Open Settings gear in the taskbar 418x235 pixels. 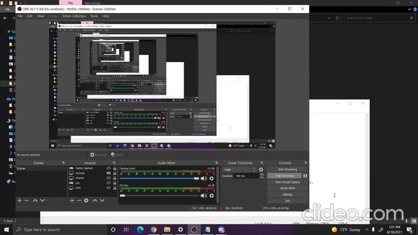[x=180, y=229]
